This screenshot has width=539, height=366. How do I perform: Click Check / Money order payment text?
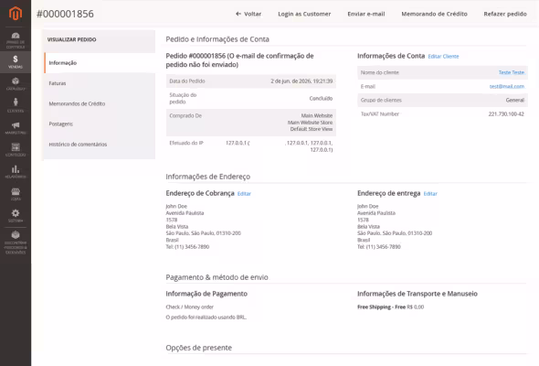(189, 307)
